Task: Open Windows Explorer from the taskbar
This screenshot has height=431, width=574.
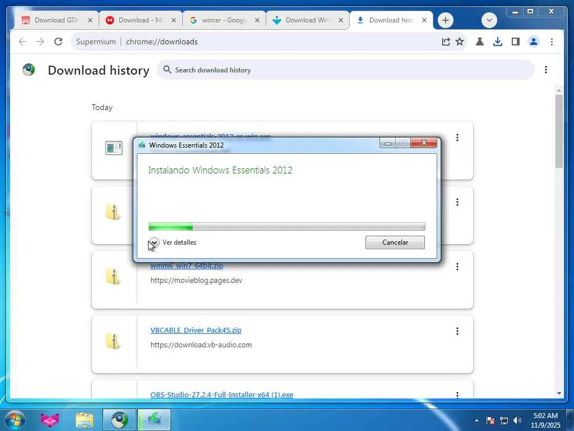Action: click(85, 420)
